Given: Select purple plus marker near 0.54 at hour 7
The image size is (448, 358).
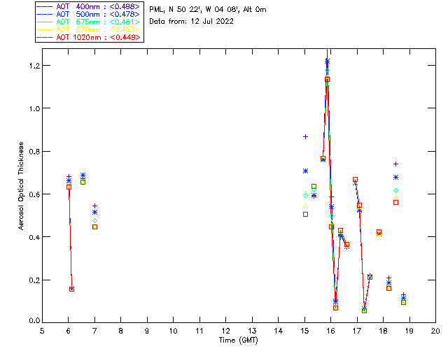Looking at the screenshot, I should click(x=95, y=206).
